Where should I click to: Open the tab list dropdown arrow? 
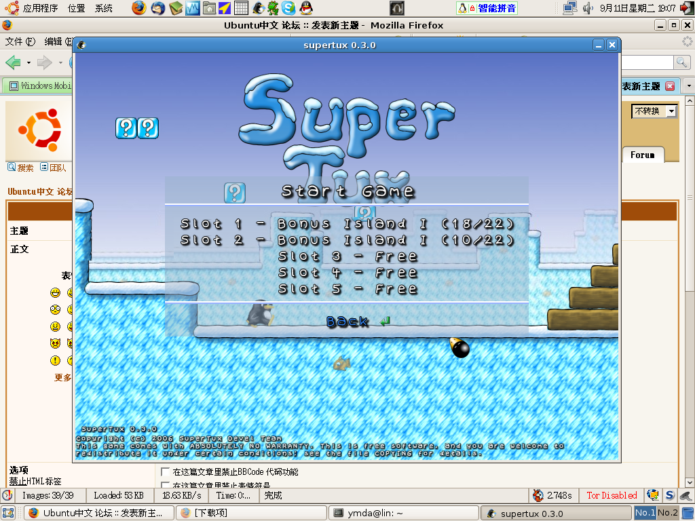[x=688, y=85]
